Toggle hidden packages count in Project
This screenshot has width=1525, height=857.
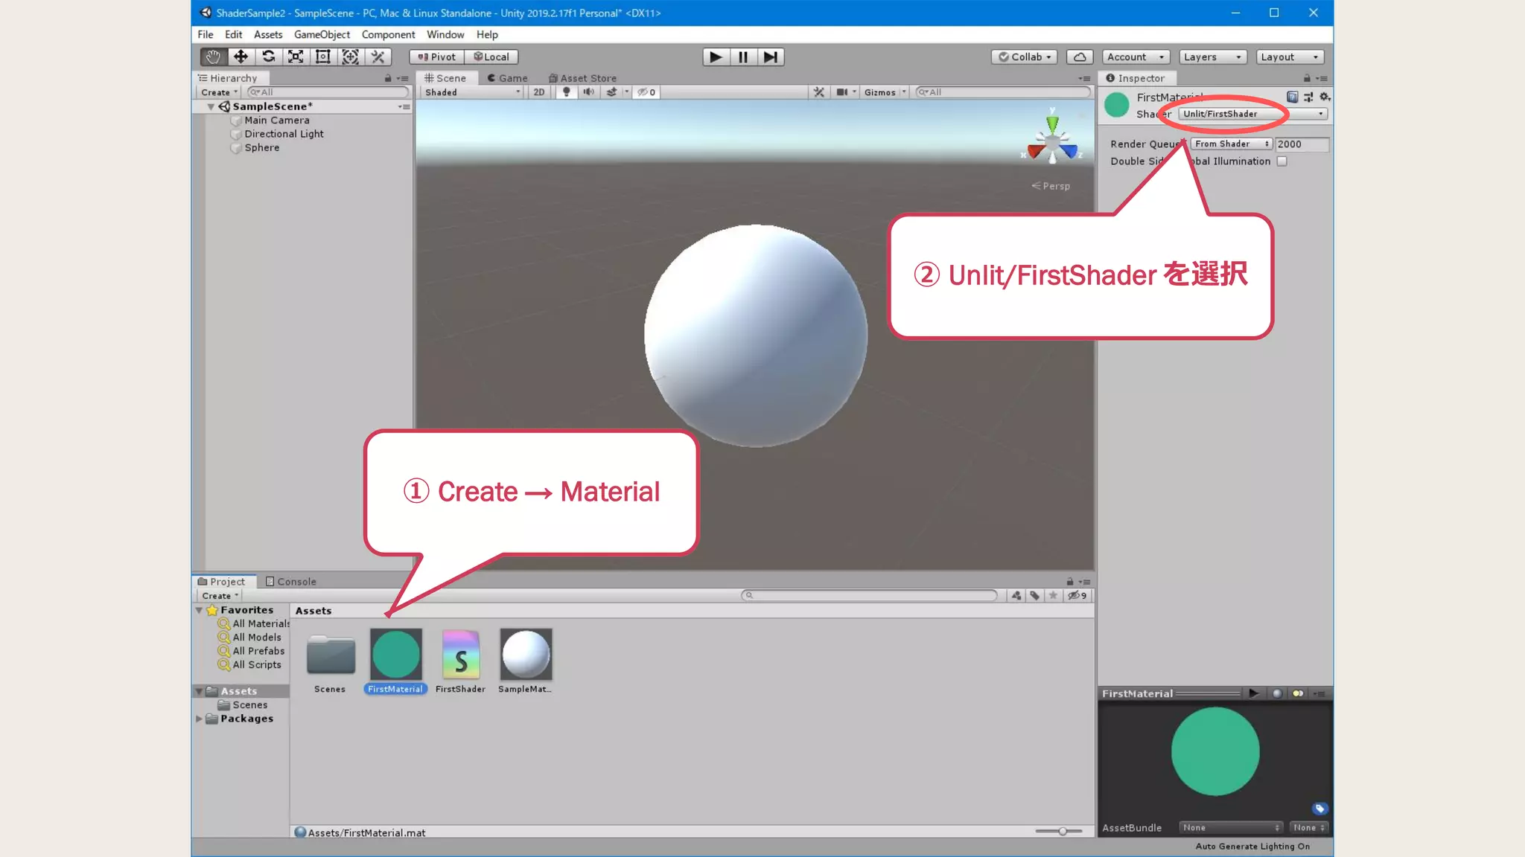point(1077,595)
